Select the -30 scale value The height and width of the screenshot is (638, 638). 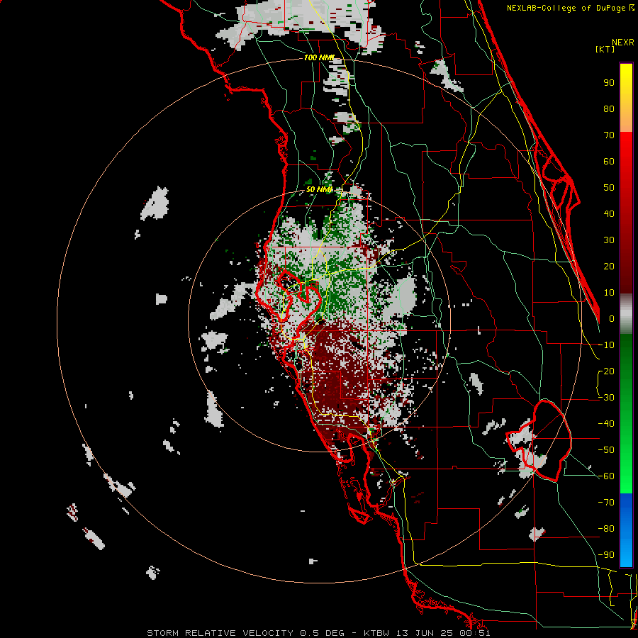point(606,398)
